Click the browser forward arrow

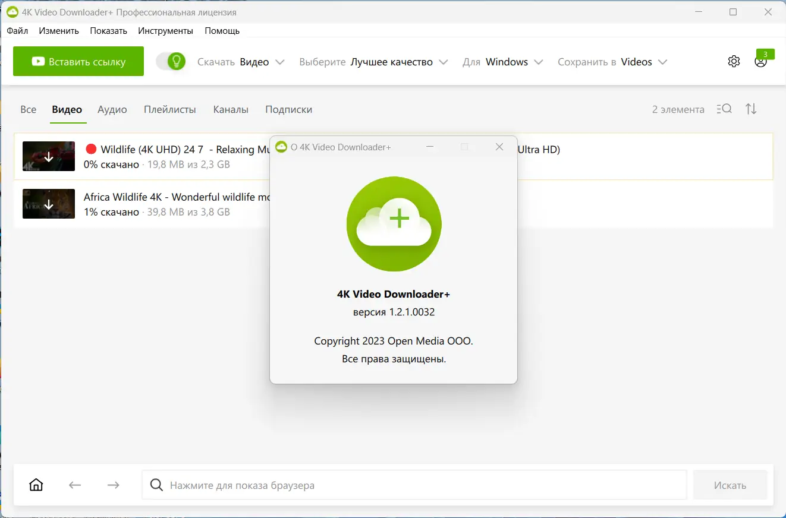[113, 485]
